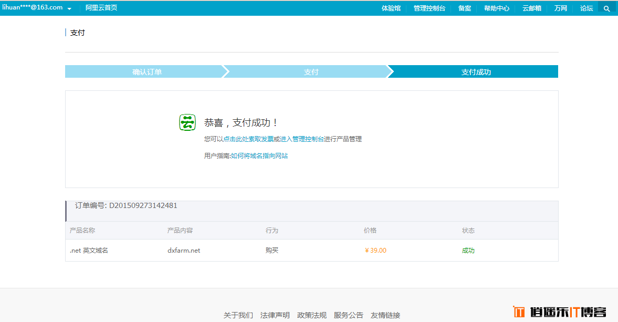
Task: Click the 确认订单 step in progress bar
Action: click(146, 72)
